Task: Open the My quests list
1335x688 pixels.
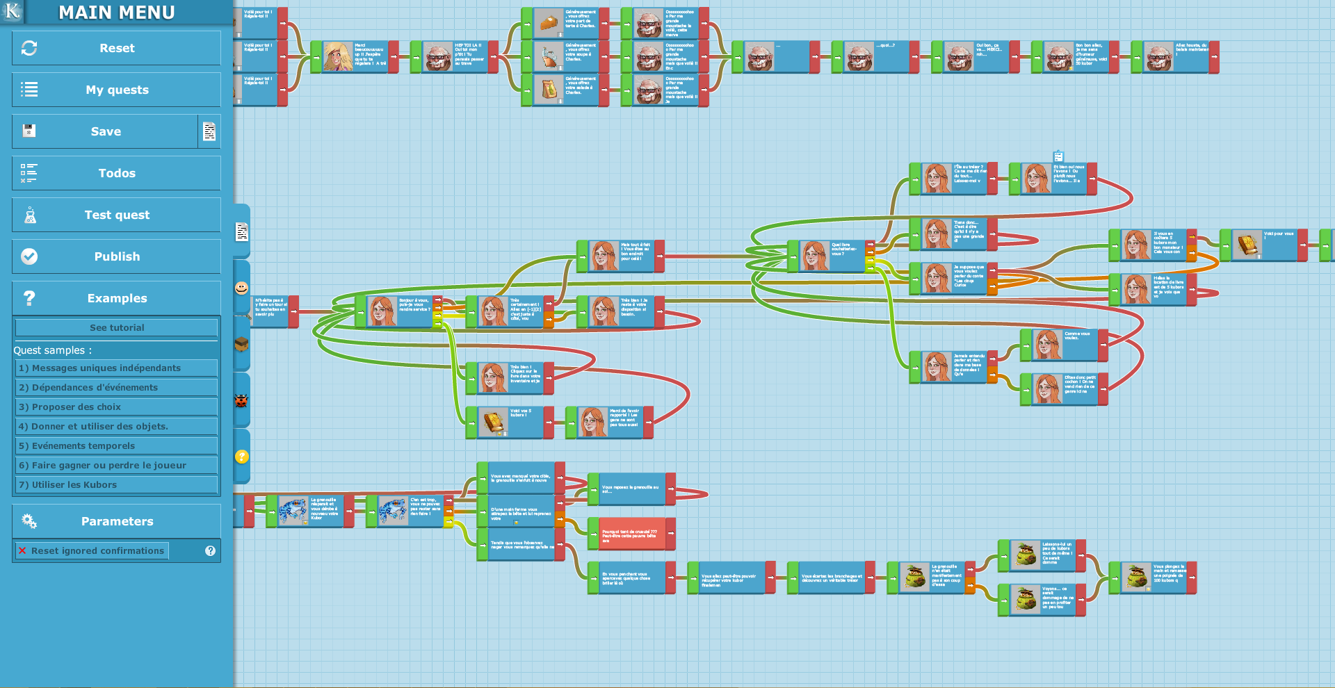Action: pyautogui.click(x=117, y=90)
